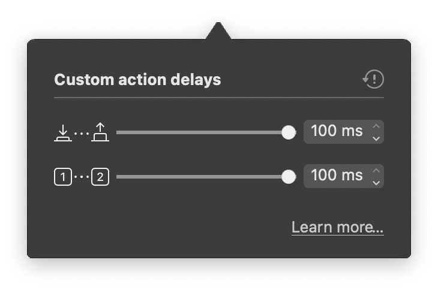Decrease the between-actions delay with down stepper
The height and width of the screenshot is (290, 438).
(x=376, y=183)
